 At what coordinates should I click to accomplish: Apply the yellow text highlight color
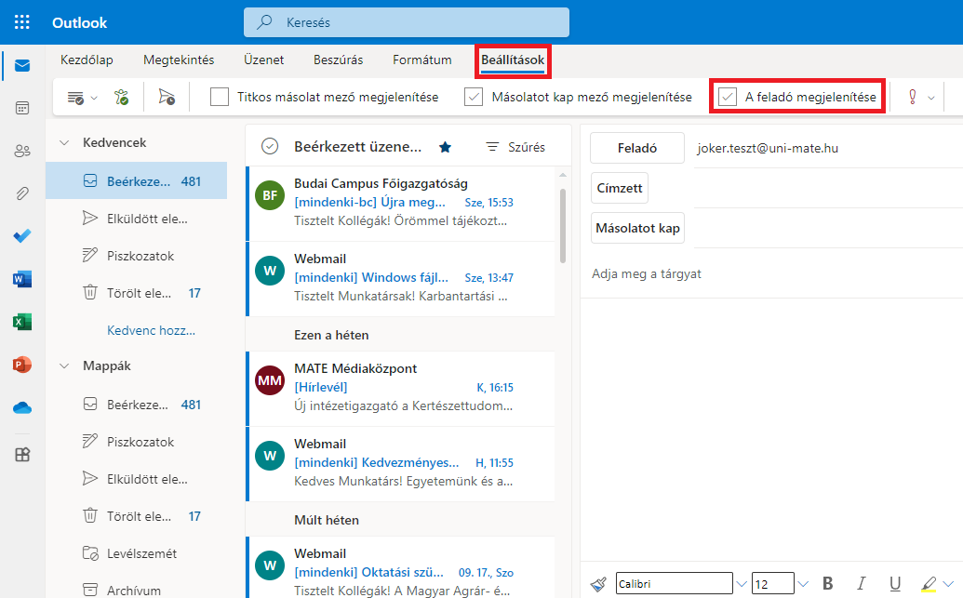pos(928,583)
